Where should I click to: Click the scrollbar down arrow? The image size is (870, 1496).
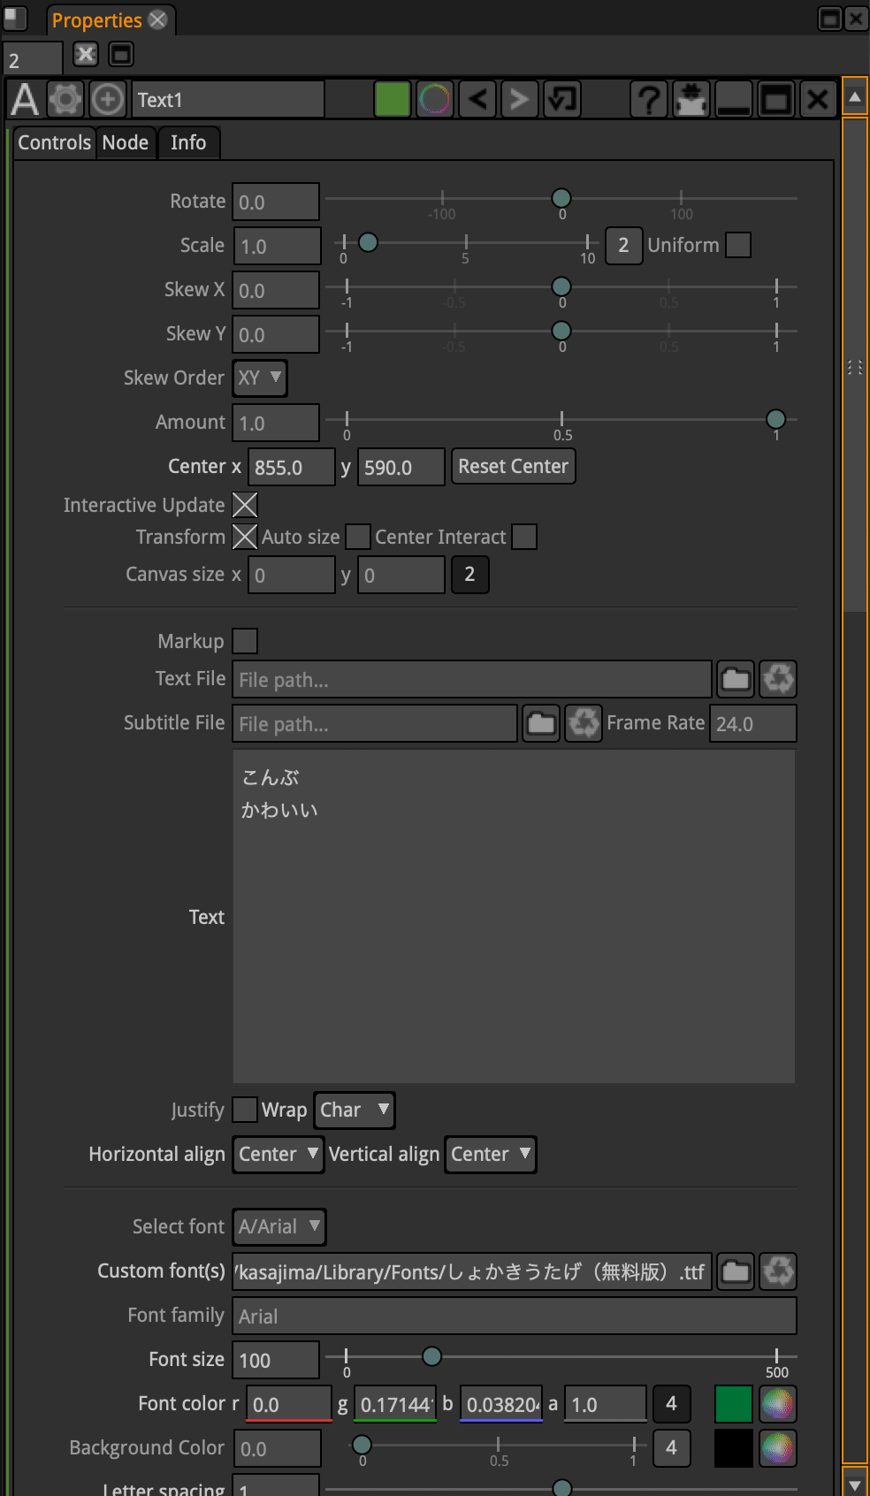(855, 1484)
